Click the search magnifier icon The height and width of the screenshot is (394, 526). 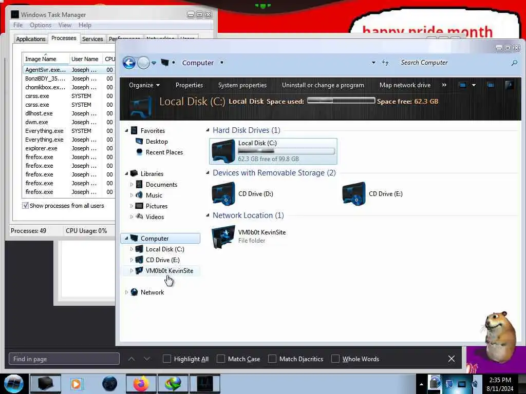point(514,63)
